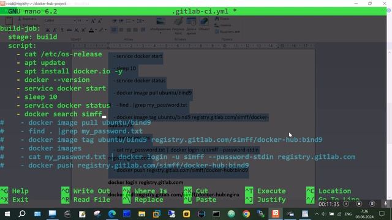Click the 'sleep 10' line in nano
The height and width of the screenshot is (220, 392).
37,97
